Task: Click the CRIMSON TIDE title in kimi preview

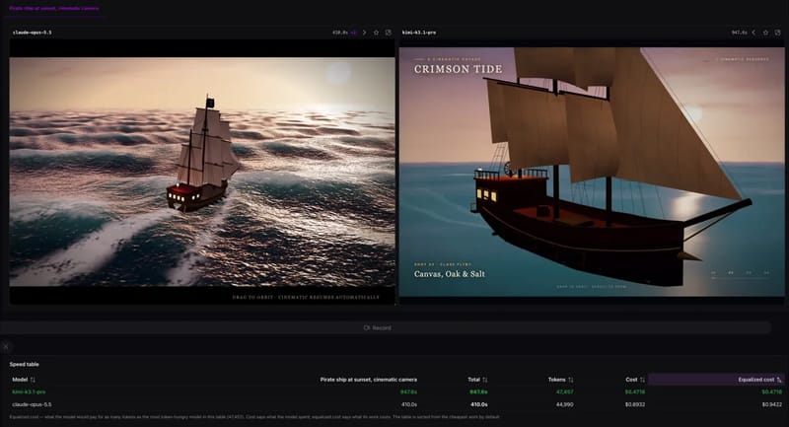Action: (458, 69)
